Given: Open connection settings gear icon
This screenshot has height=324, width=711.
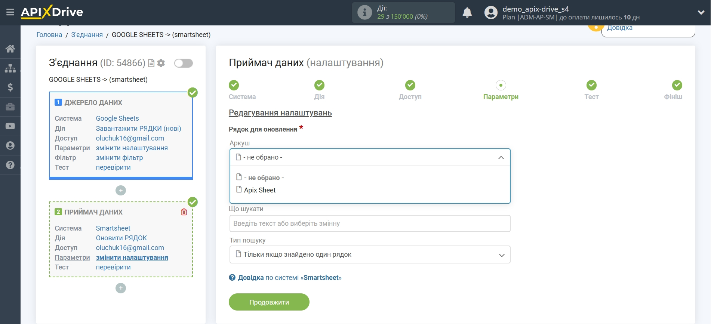Looking at the screenshot, I should point(161,63).
